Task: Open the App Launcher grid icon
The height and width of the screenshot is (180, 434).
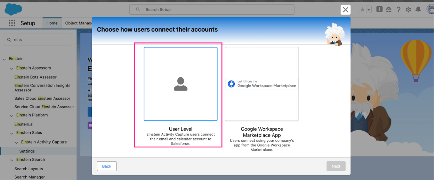Action: coord(12,23)
